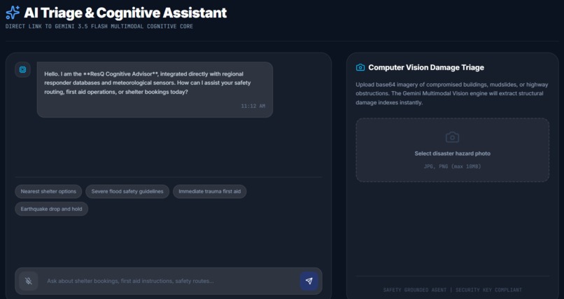564x299 pixels.
Task: Pick Immediate trauma first aid suggestion
Action: click(x=210, y=191)
